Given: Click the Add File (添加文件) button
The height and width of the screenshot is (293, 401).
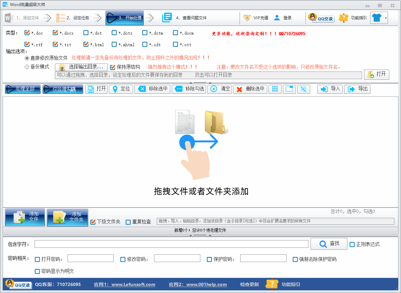Looking at the screenshot, I should point(25,218).
